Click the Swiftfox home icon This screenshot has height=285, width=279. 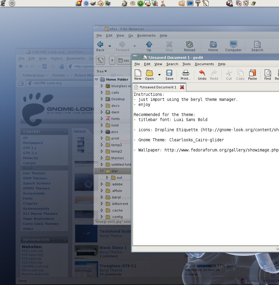62,66
